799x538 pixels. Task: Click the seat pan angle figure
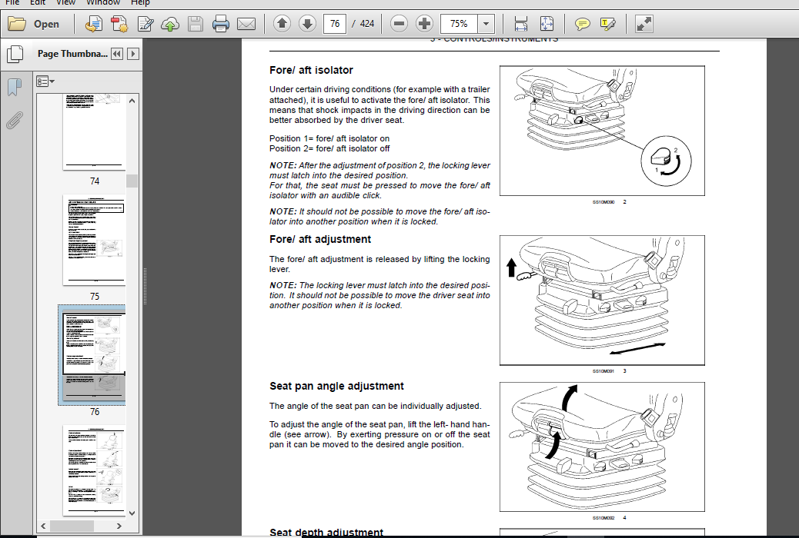coord(602,447)
